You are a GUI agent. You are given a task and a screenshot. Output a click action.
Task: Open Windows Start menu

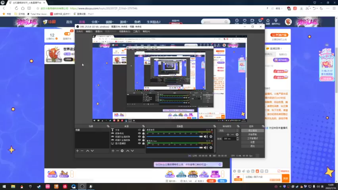4,187
